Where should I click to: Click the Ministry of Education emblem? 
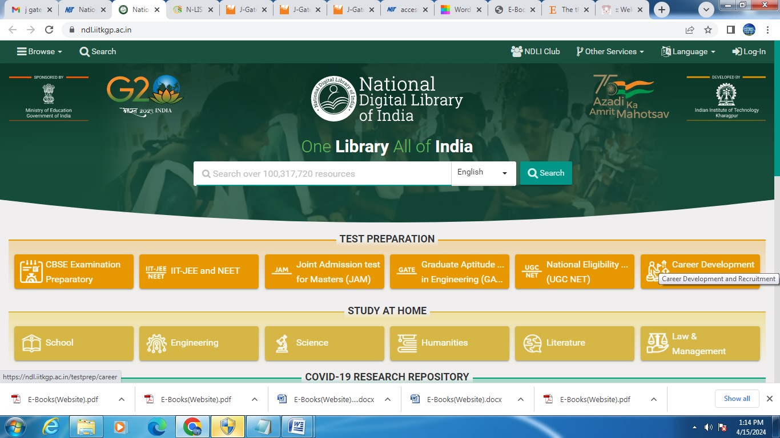click(x=49, y=94)
